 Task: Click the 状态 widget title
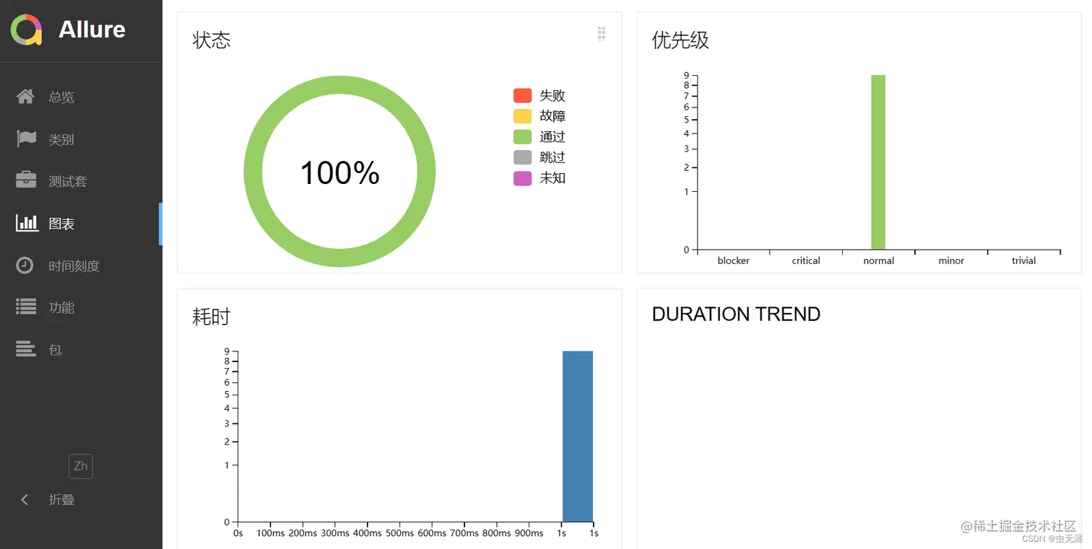[x=212, y=40]
